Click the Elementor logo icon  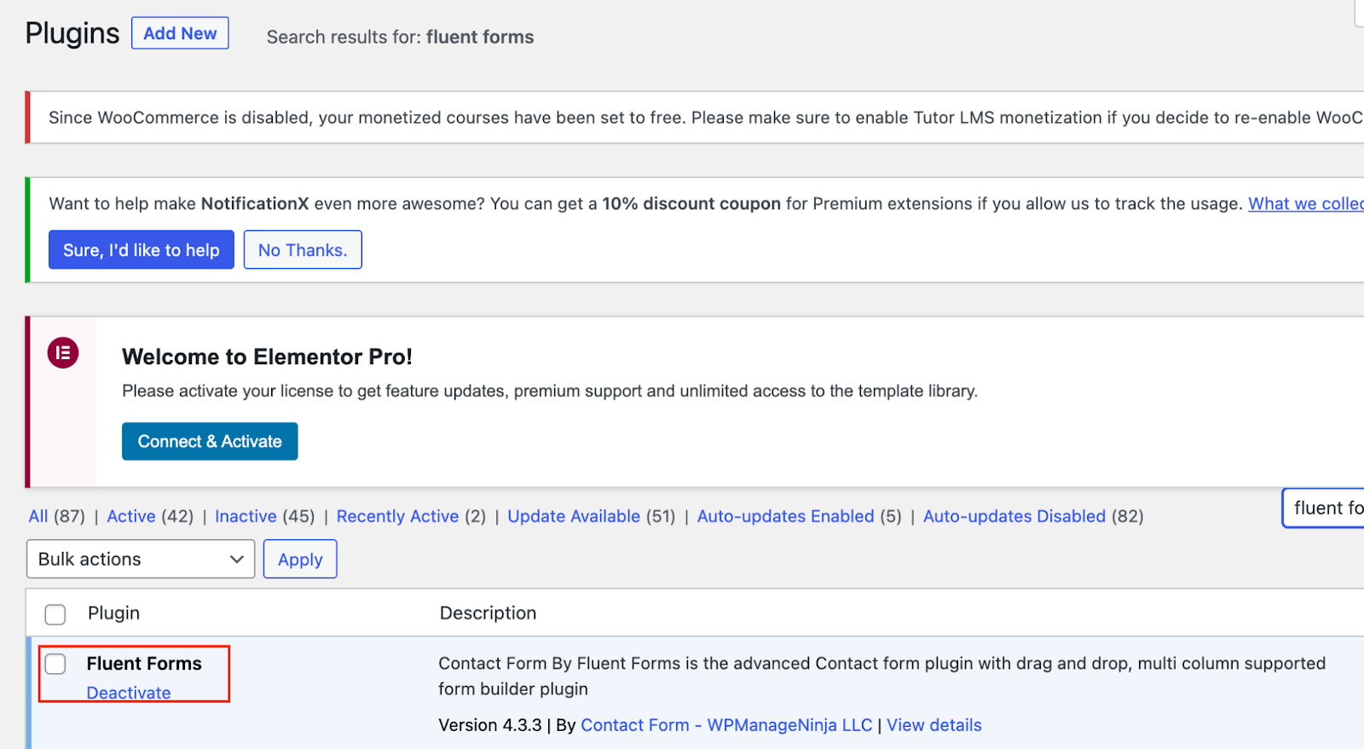63,352
